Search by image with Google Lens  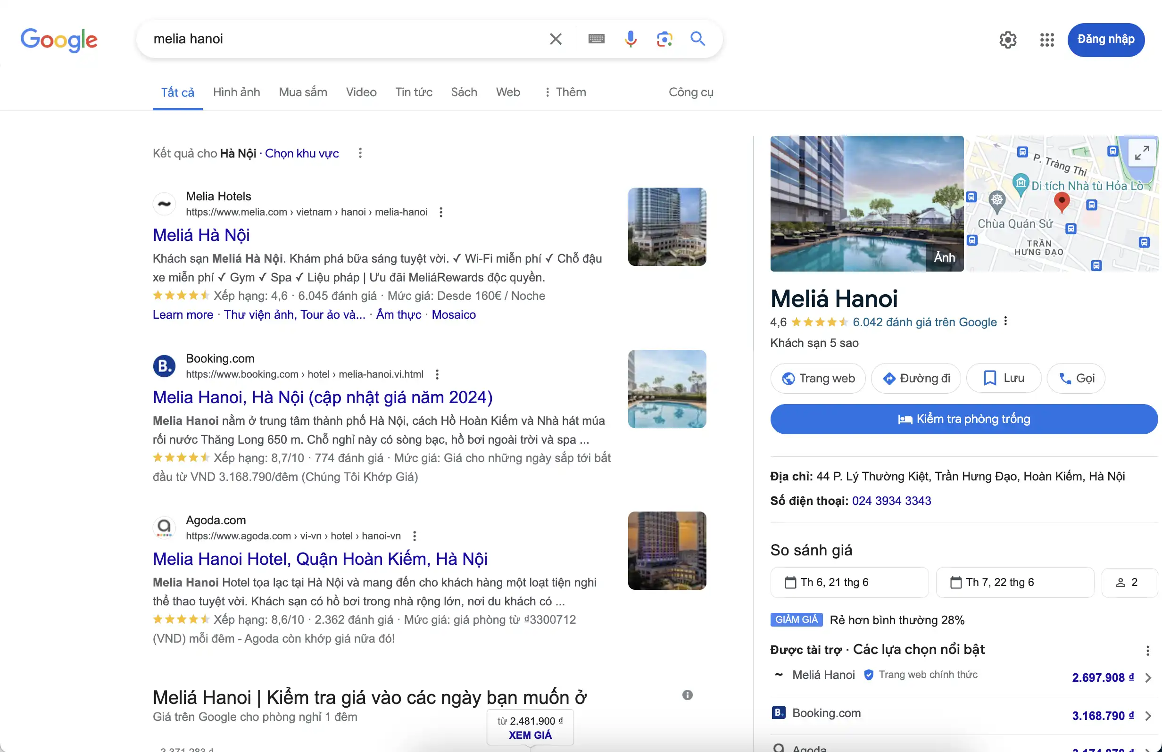[664, 39]
